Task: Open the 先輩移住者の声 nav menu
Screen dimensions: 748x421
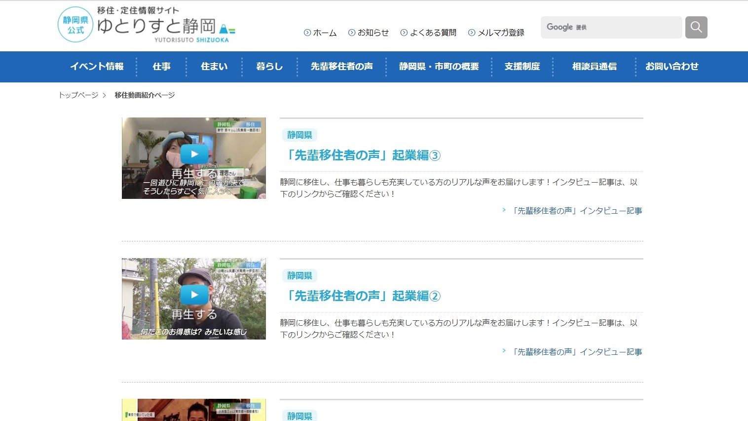Action: tap(341, 67)
